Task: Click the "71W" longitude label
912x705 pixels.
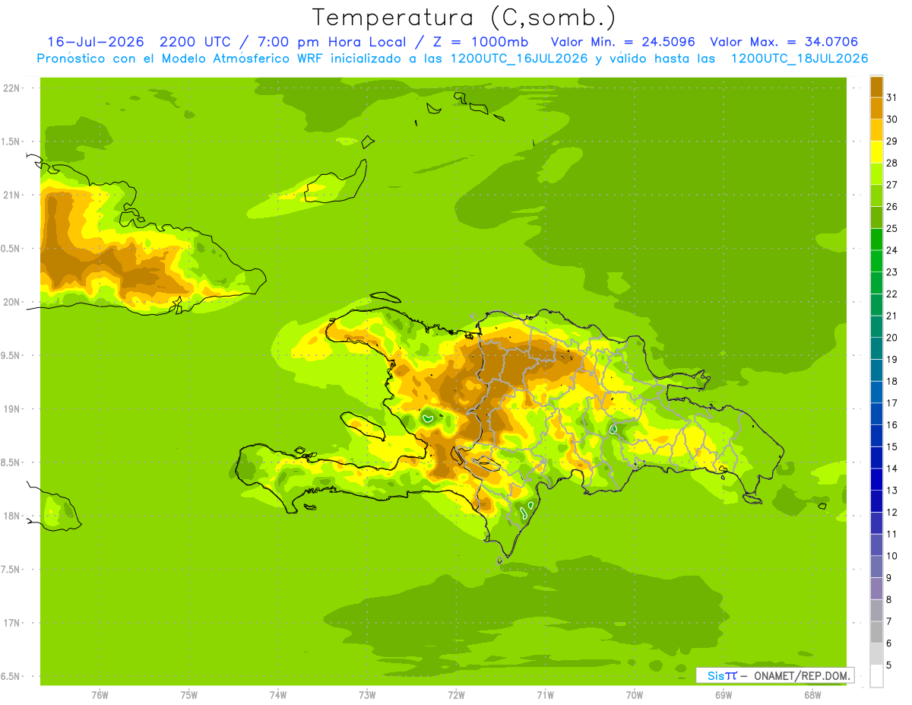Action: point(545,695)
